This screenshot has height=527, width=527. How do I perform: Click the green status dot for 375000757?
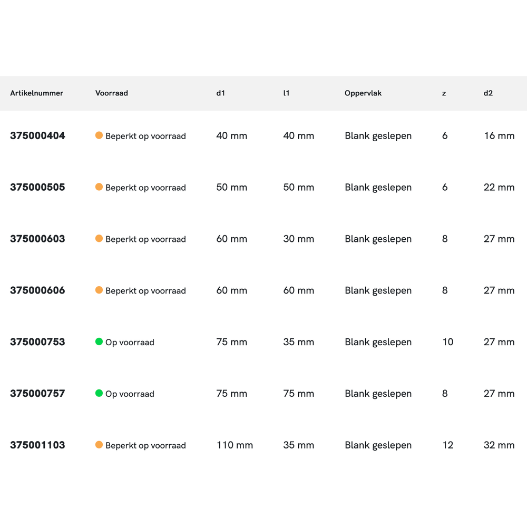[x=99, y=393]
